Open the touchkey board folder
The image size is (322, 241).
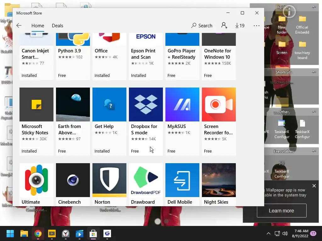point(302,50)
